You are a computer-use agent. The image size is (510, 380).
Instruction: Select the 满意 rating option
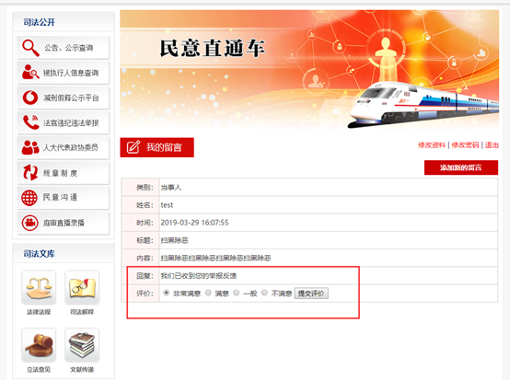tap(208, 293)
